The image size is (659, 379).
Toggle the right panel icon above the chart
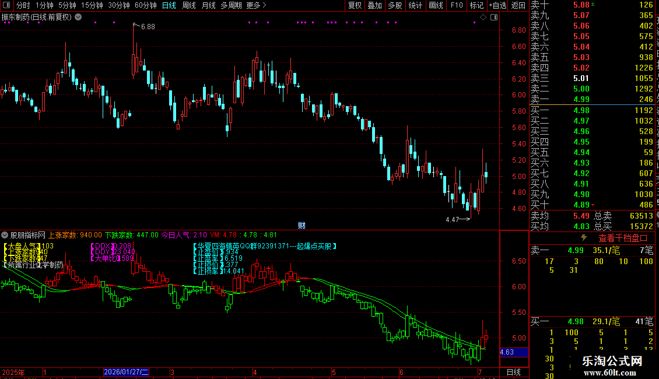click(494, 17)
